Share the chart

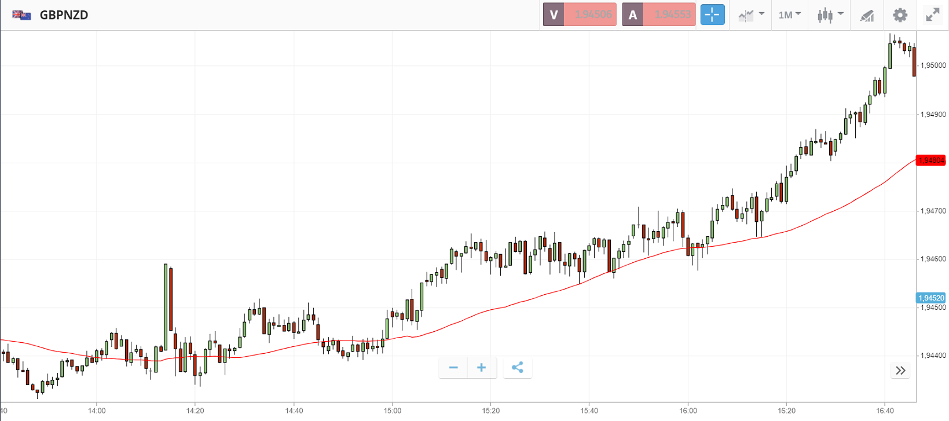click(518, 368)
